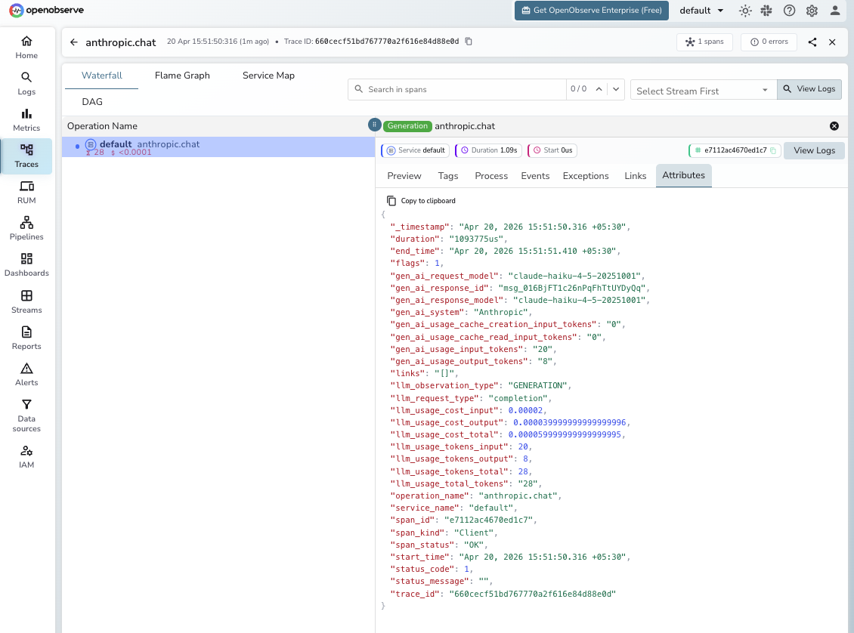Navigate to Dashboards via sidebar icon
Viewport: 854px width, 633px height.
(x=26, y=266)
